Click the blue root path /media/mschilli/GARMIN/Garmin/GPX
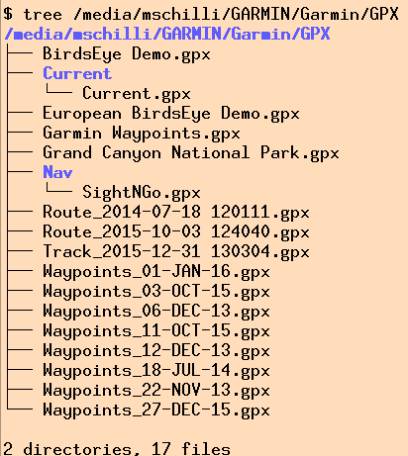The height and width of the screenshot is (456, 408). [167, 34]
